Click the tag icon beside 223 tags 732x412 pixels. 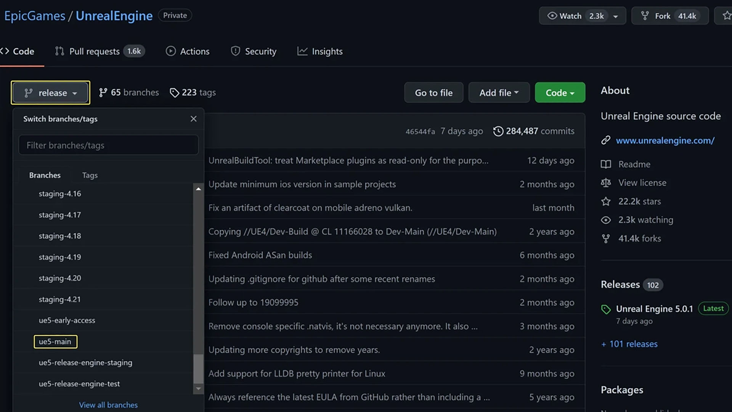point(174,93)
